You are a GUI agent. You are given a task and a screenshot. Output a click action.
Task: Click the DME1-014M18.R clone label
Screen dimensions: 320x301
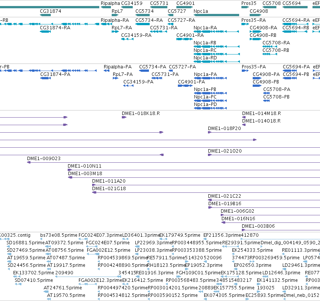point(261,113)
